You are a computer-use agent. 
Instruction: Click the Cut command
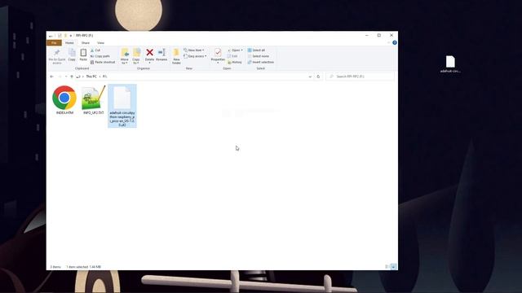point(95,50)
